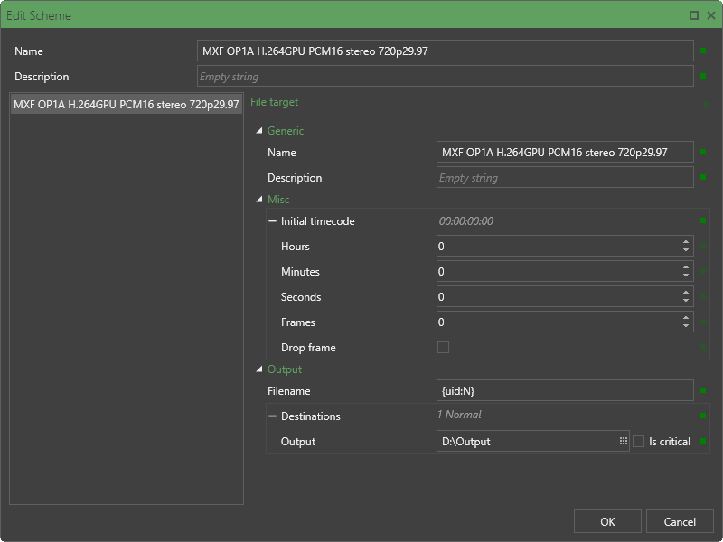
Task: Decrease the Frames value with down arrow
Action: [x=686, y=326]
